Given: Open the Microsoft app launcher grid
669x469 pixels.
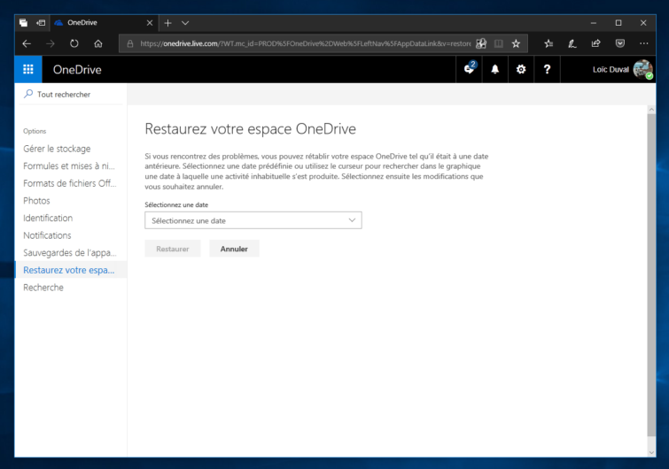Looking at the screenshot, I should coord(28,69).
